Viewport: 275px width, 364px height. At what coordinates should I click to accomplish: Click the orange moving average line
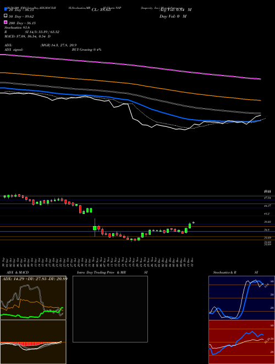pyautogui.click(x=130, y=84)
